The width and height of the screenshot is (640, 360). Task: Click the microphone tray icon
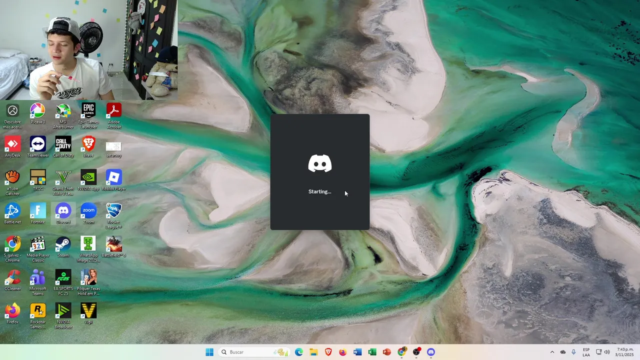pyautogui.click(x=573, y=352)
